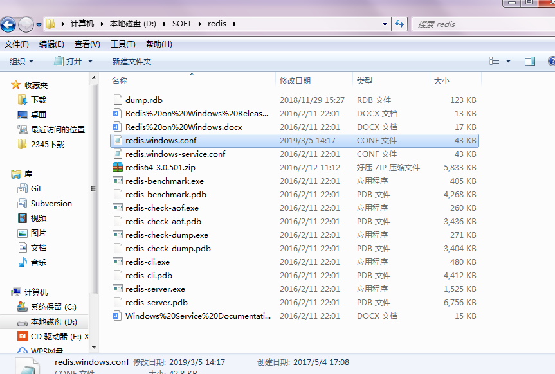Open the Git library in sidebar
This screenshot has height=374, width=555.
click(30, 189)
